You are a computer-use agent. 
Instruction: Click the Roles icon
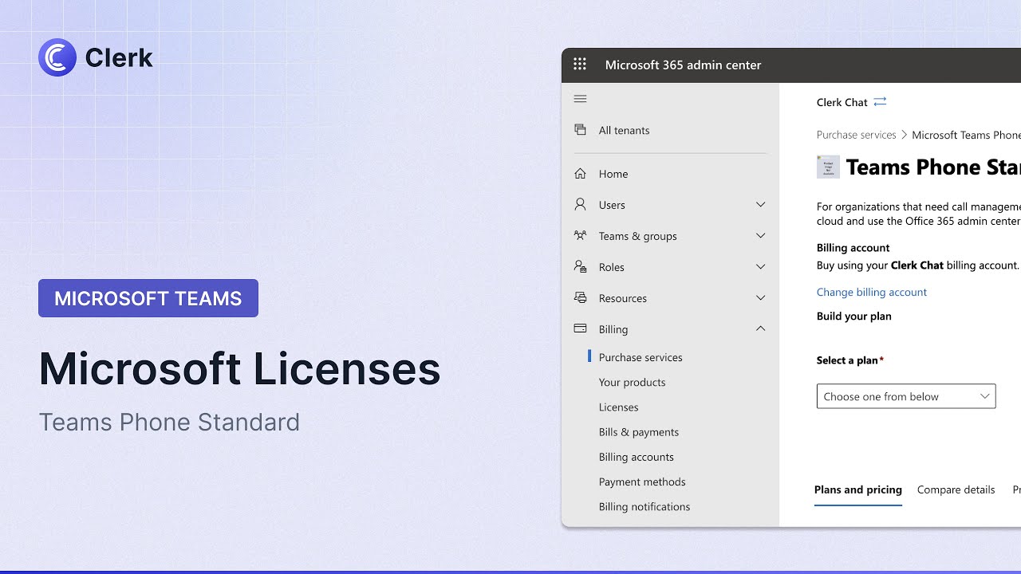(x=580, y=267)
